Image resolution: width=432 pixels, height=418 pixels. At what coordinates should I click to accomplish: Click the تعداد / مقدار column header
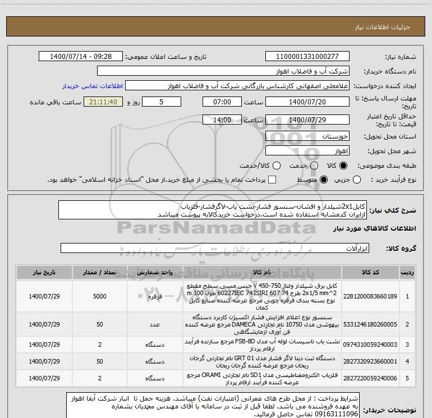pos(100,273)
